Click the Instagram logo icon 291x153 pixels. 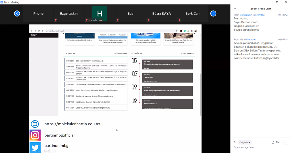[x=35, y=135]
